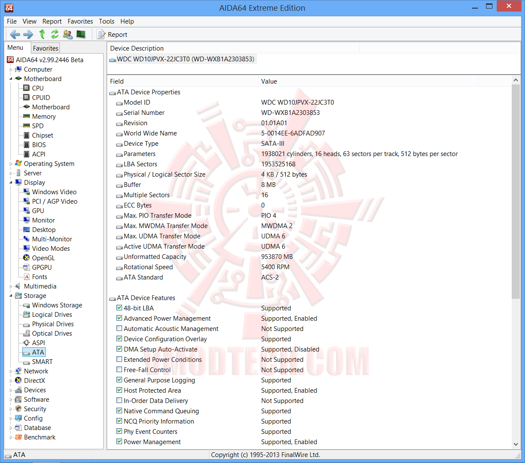Select the SMART drive icon
This screenshot has width=525, height=463.
tap(27, 362)
